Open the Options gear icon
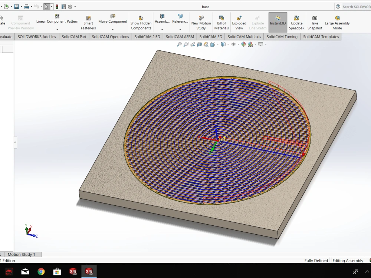The image size is (371, 278). coord(70,7)
